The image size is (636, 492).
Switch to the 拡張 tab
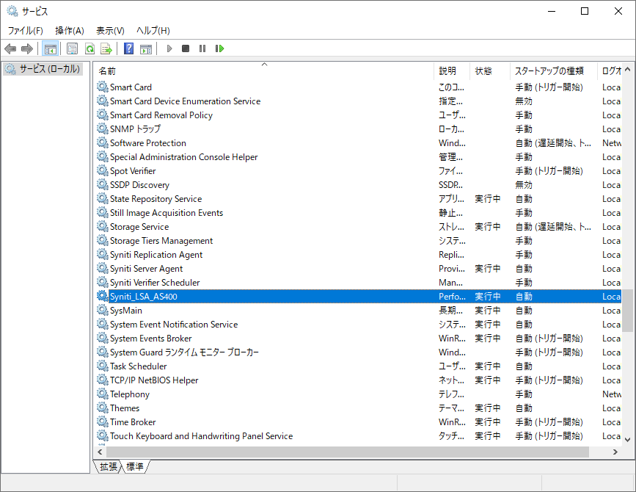point(109,467)
